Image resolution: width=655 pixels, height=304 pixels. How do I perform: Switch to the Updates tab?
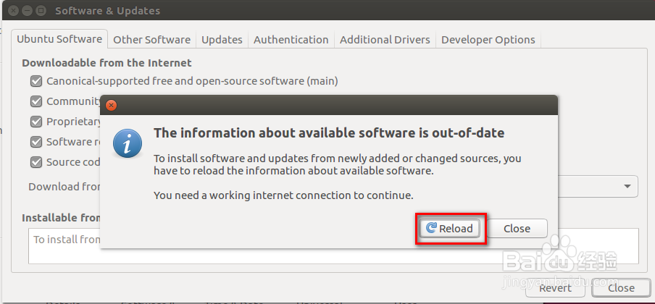click(x=222, y=40)
